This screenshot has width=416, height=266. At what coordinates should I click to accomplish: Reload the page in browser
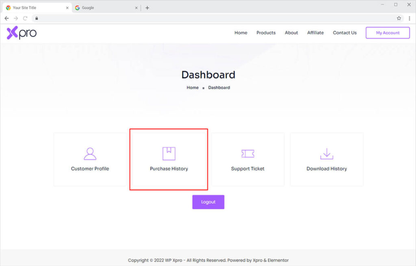[x=25, y=18]
